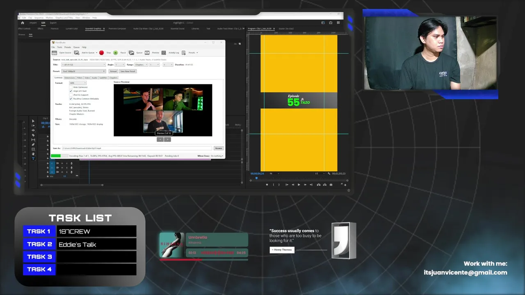
Task: Click the Presets icon in HandBrake toolbar
Action: [183, 52]
